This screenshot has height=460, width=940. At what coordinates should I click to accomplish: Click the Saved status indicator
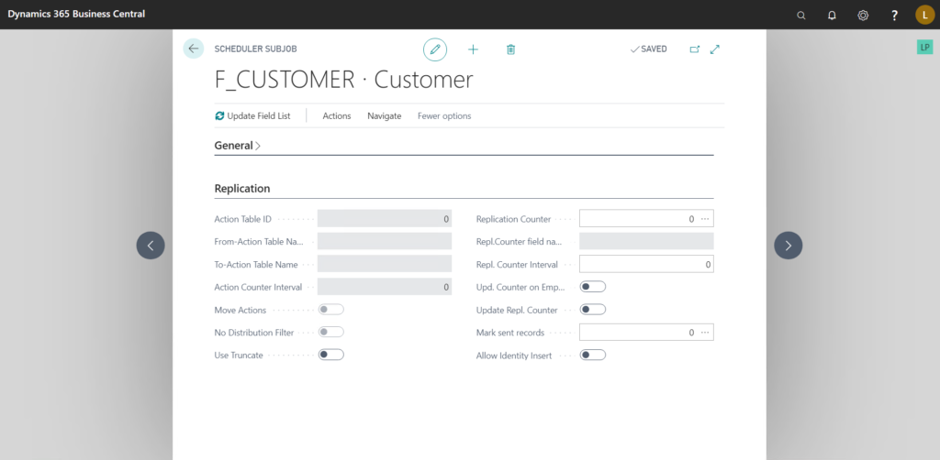coord(649,49)
